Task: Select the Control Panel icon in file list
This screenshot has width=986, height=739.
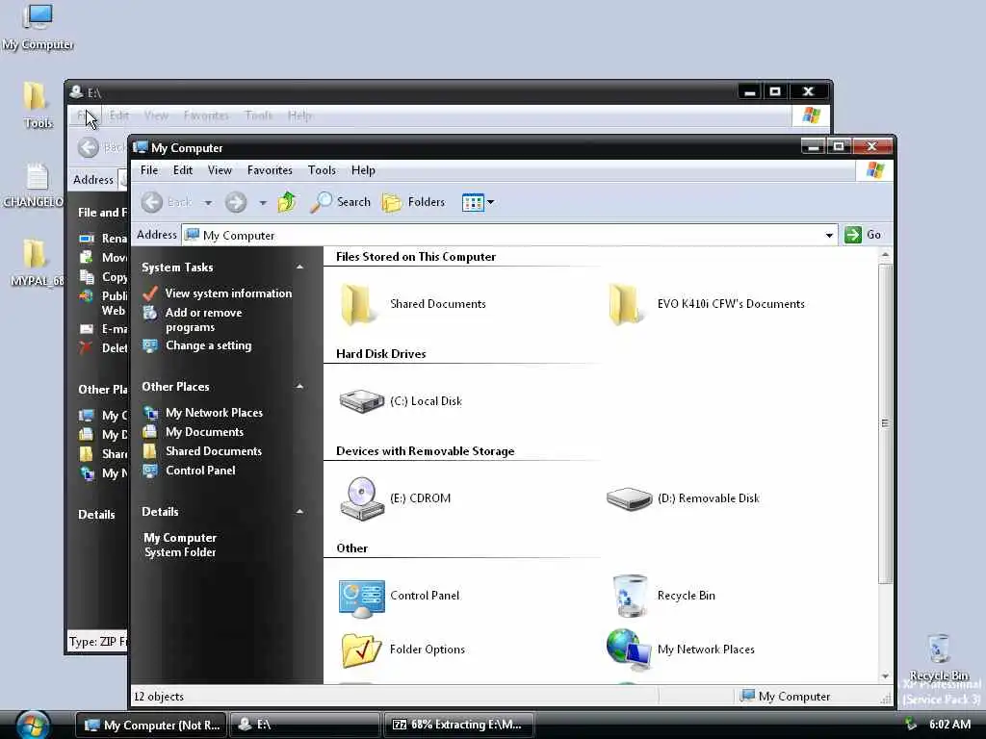Action: coord(362,598)
